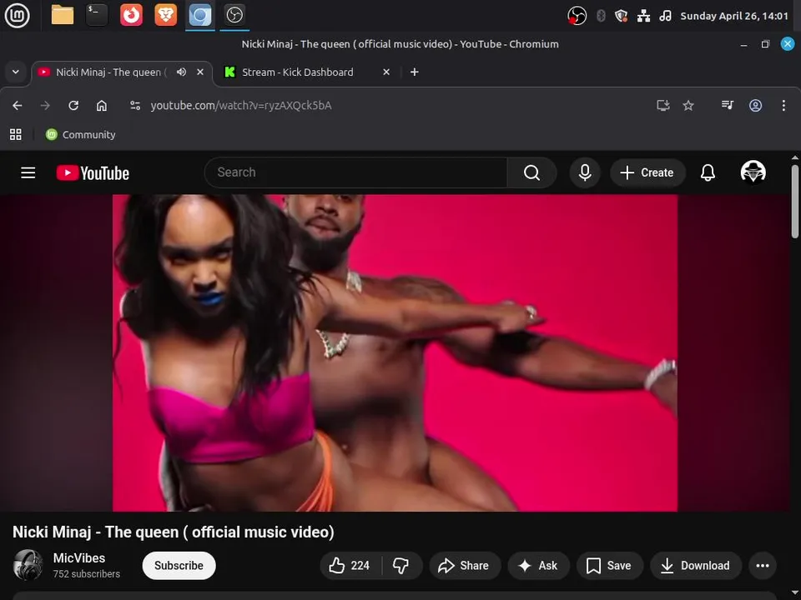Click the video title text
This screenshot has height=600, width=801.
point(174,532)
